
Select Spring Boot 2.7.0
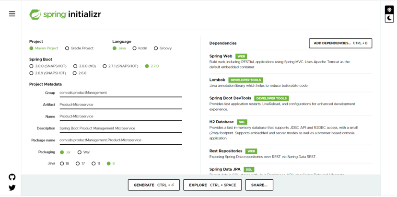152,66
